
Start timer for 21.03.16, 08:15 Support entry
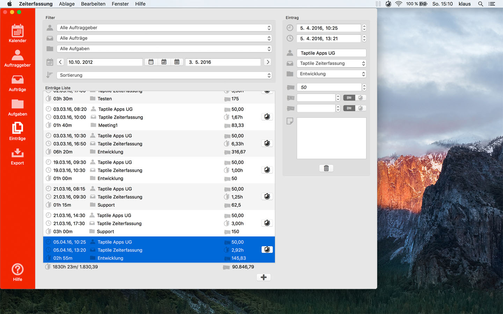267,196
